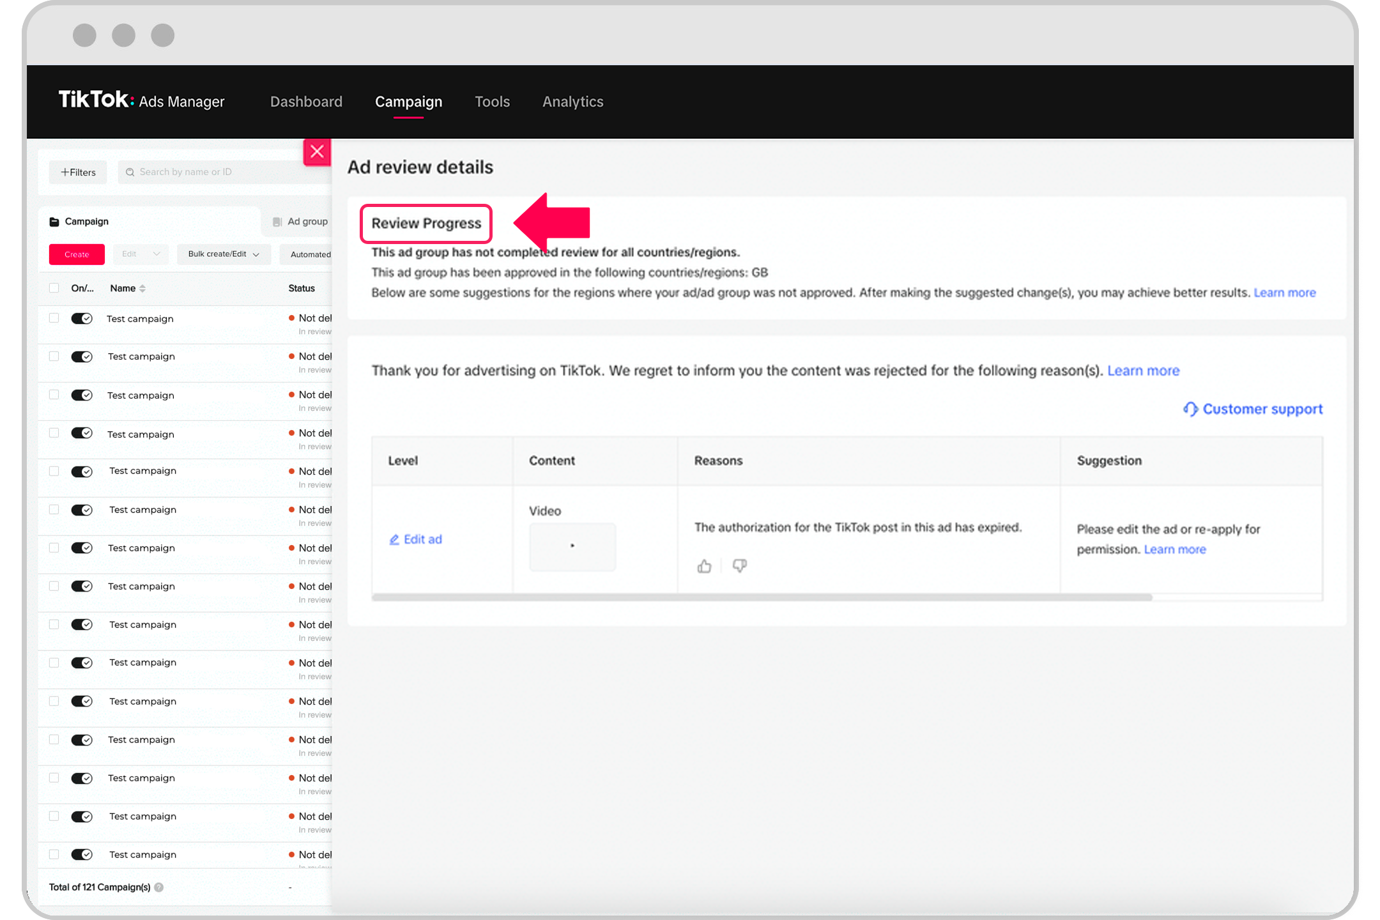1380x920 pixels.
Task: Switch to the Ad group tab
Action: 300,222
